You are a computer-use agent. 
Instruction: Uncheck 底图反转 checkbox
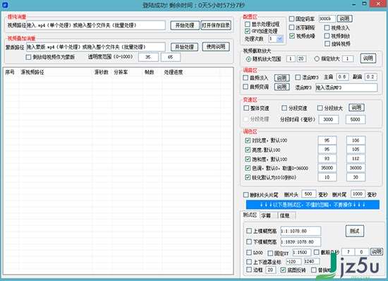tap(283, 270)
